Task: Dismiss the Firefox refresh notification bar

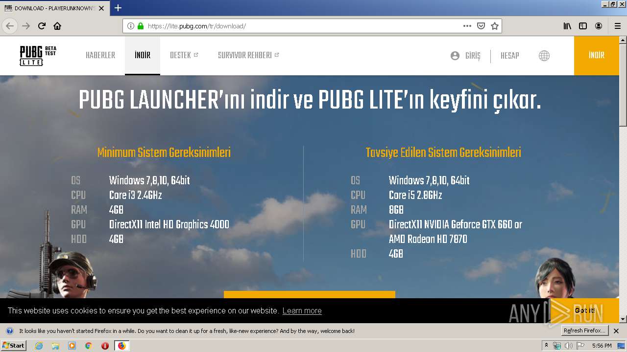Action: coord(616,331)
